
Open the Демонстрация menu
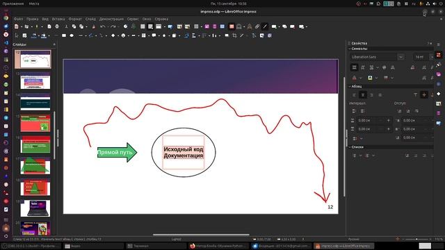point(111,19)
